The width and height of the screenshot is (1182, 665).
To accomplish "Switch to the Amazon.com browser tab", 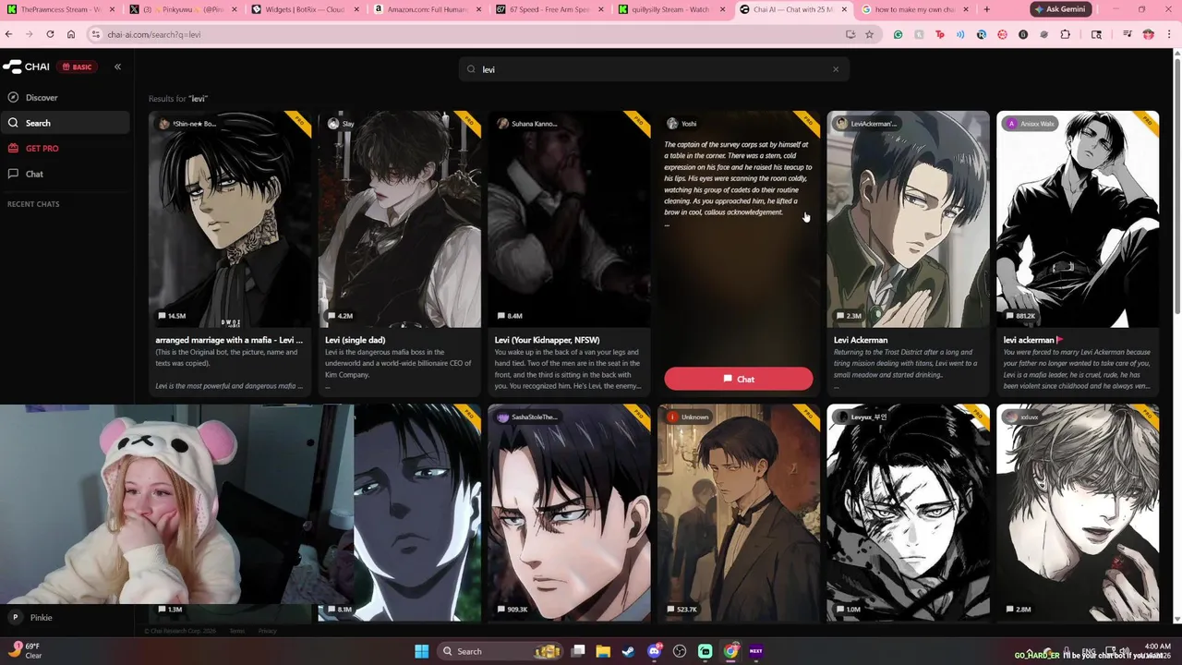I will coord(426,9).
